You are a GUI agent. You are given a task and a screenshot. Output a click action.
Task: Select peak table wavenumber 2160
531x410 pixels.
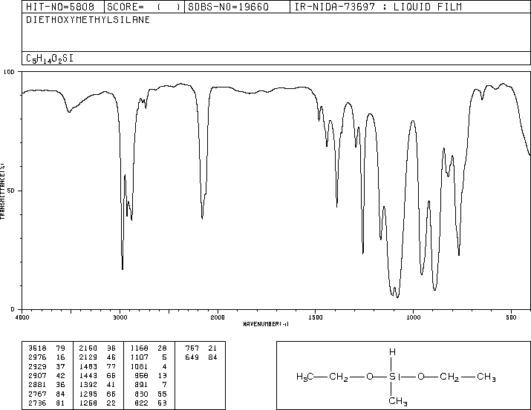tap(88, 348)
